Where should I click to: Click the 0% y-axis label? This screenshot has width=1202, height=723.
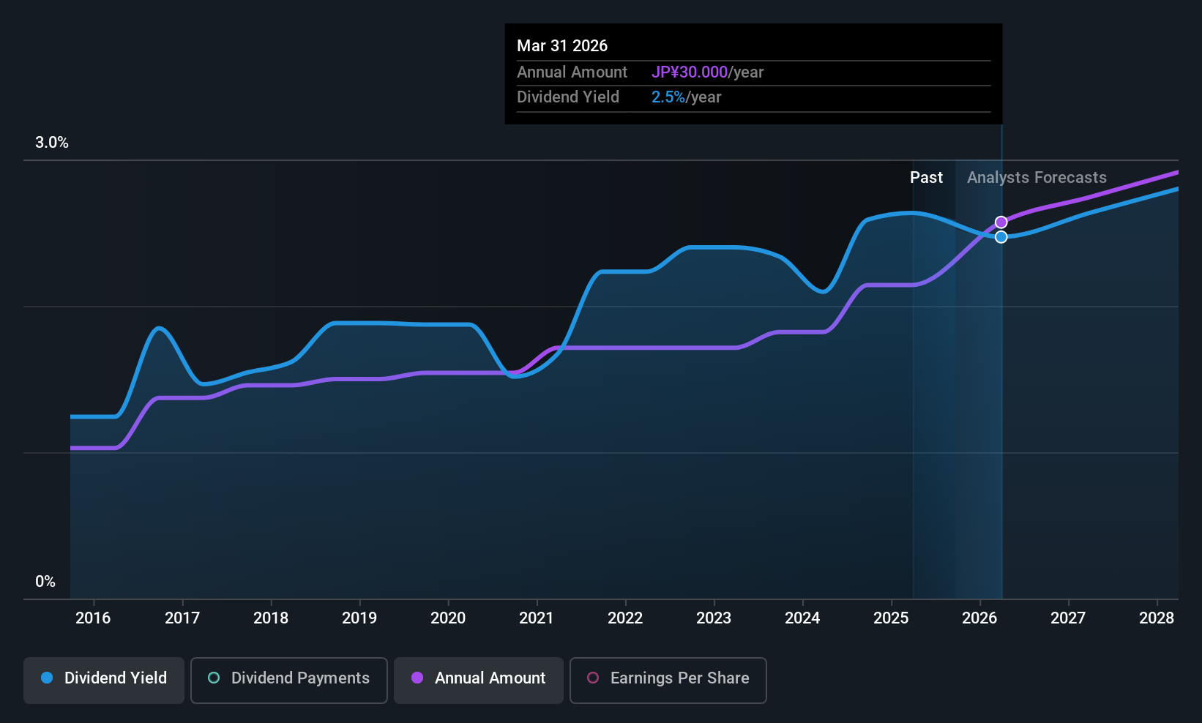coord(45,582)
